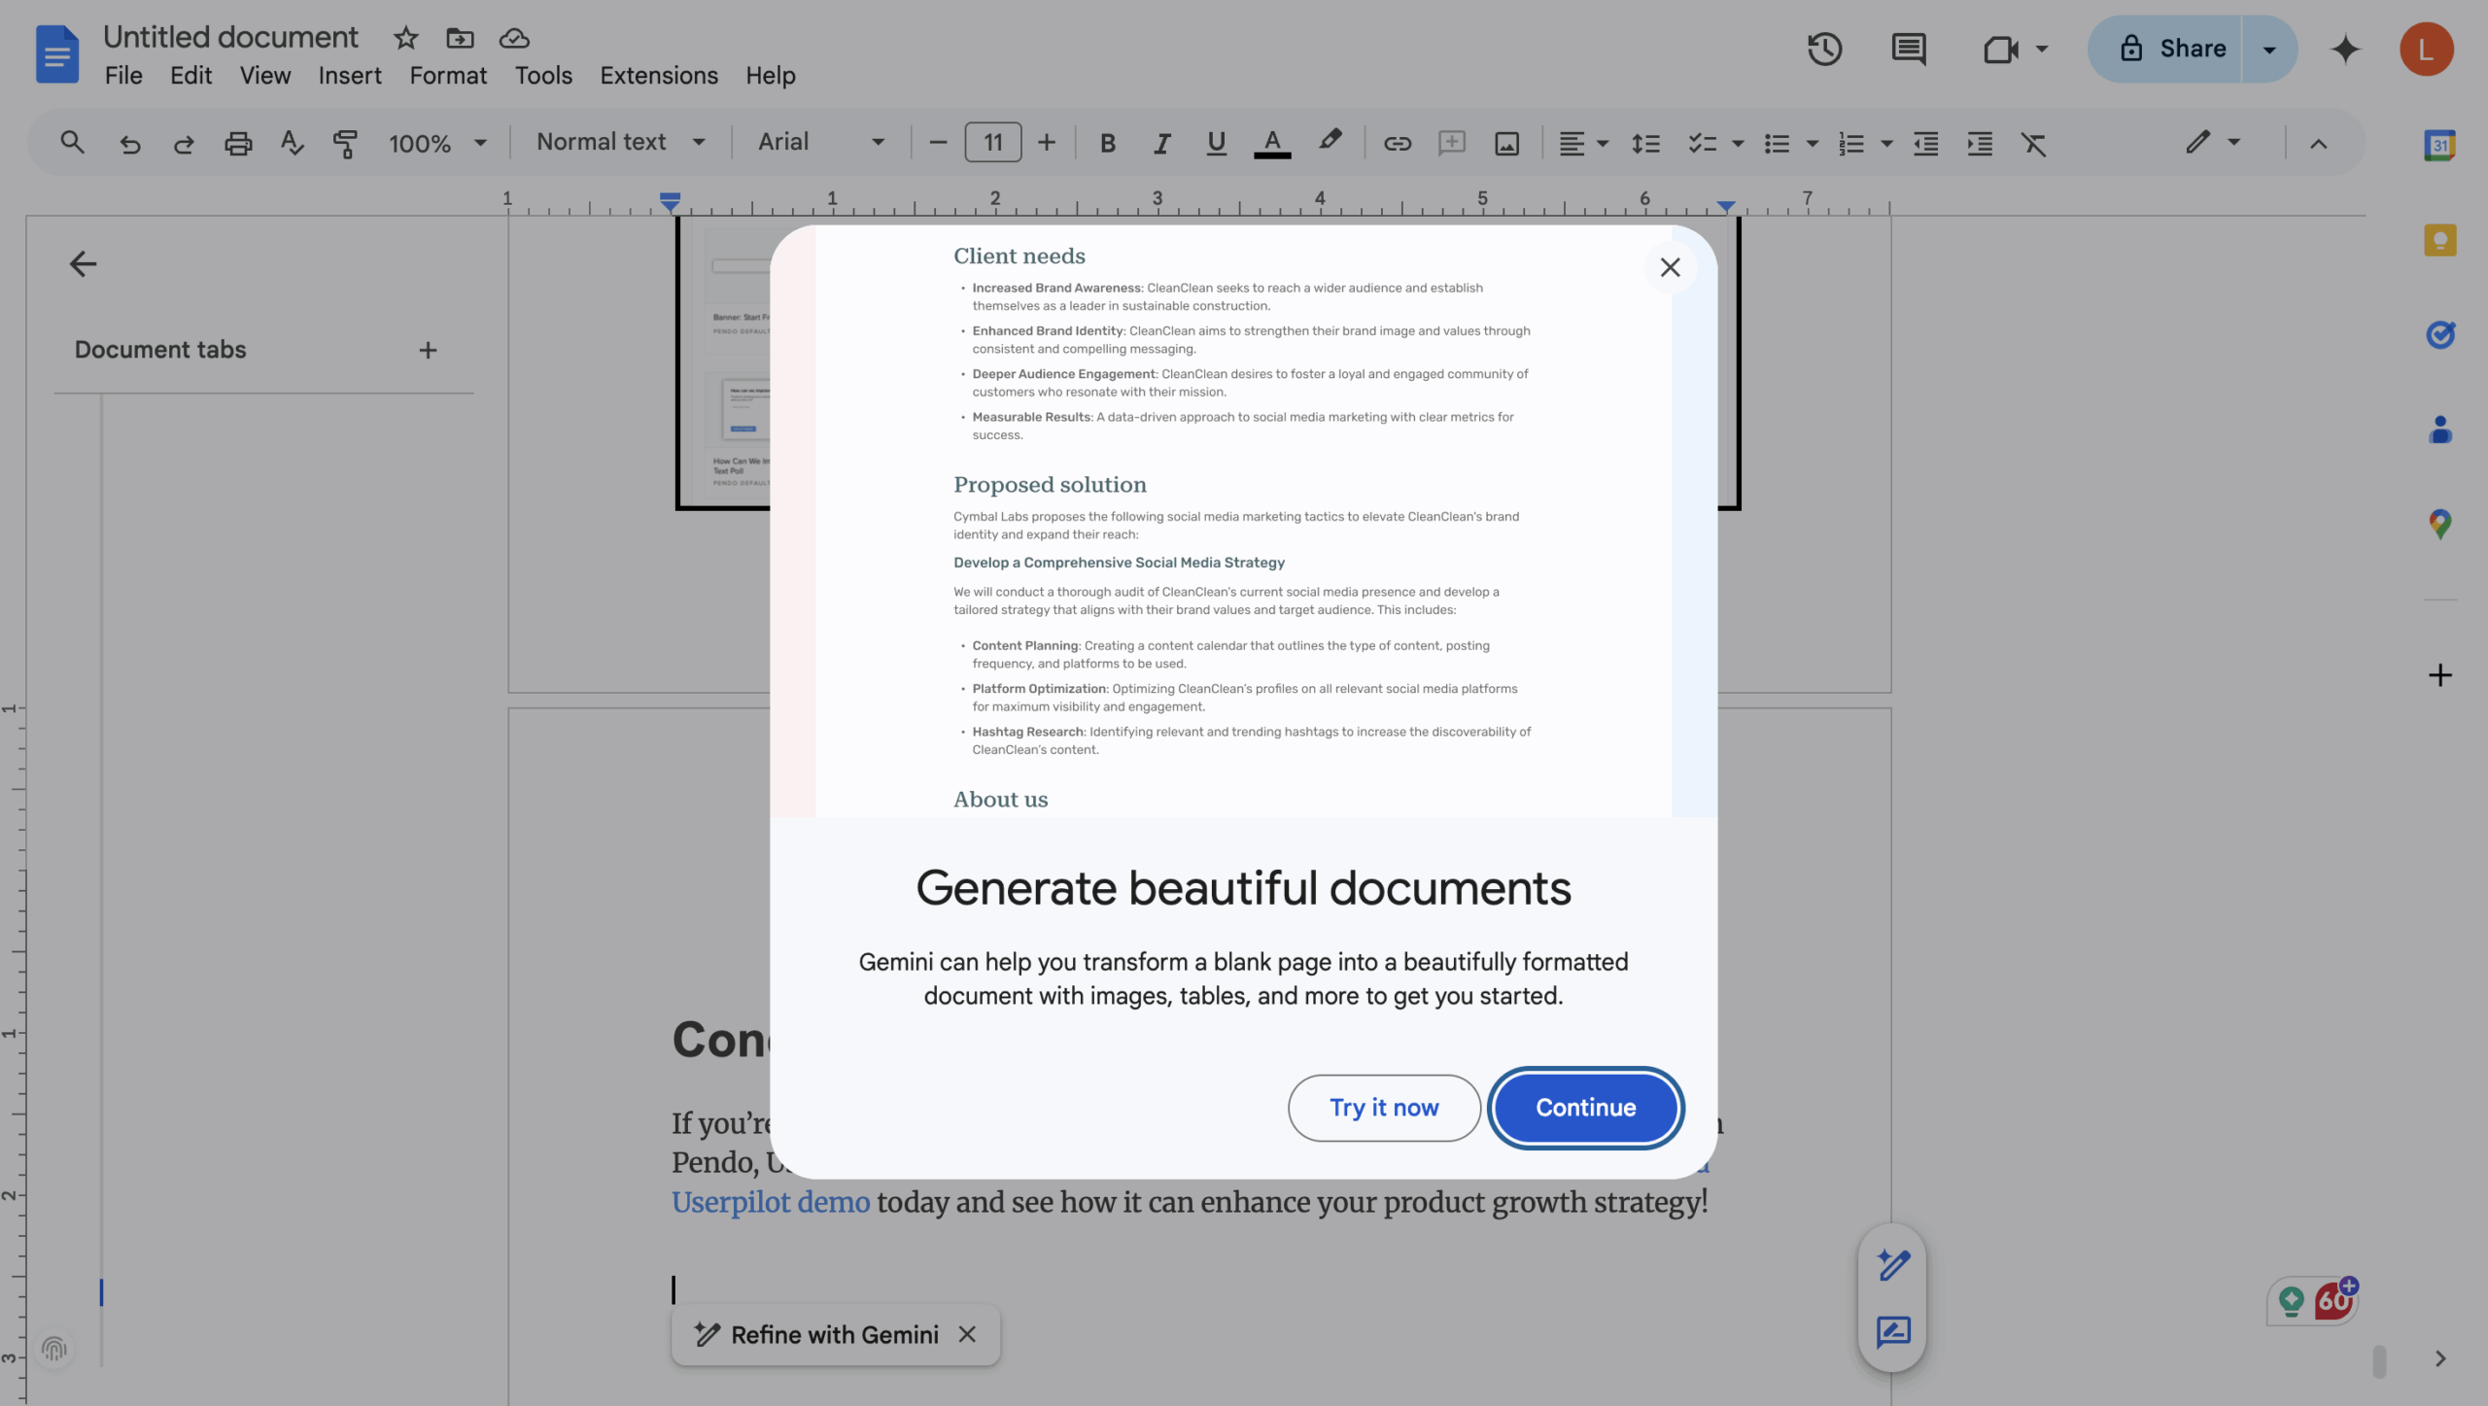Open the Userpilot demo link
Image resolution: width=2488 pixels, height=1406 pixels.
click(771, 1202)
